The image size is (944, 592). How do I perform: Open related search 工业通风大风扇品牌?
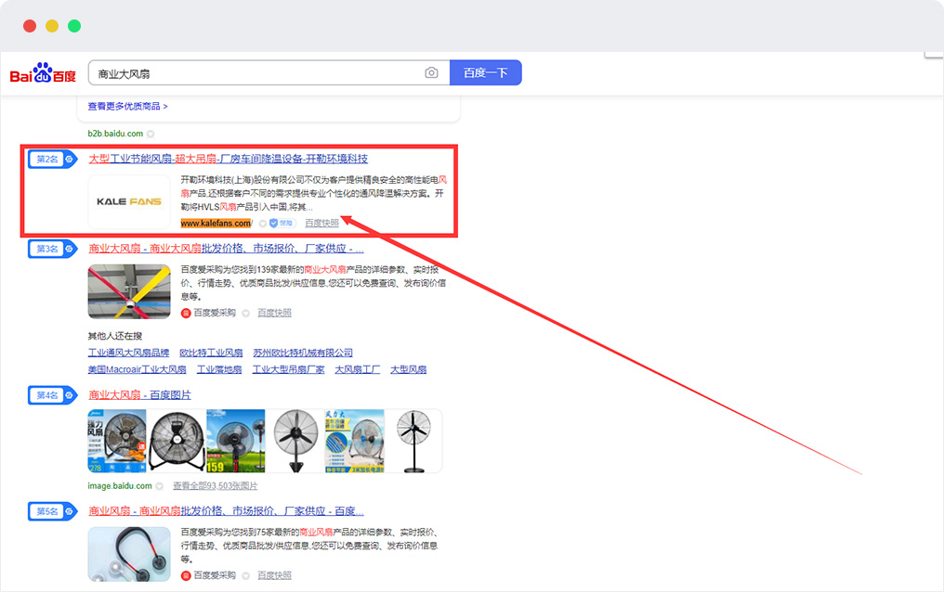point(128,353)
